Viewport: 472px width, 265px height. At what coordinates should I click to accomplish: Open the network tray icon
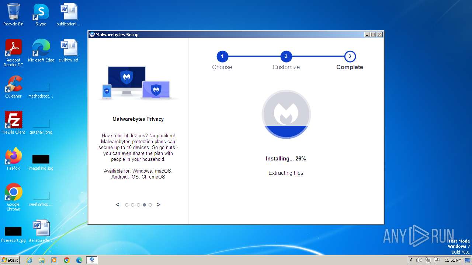coord(428,260)
